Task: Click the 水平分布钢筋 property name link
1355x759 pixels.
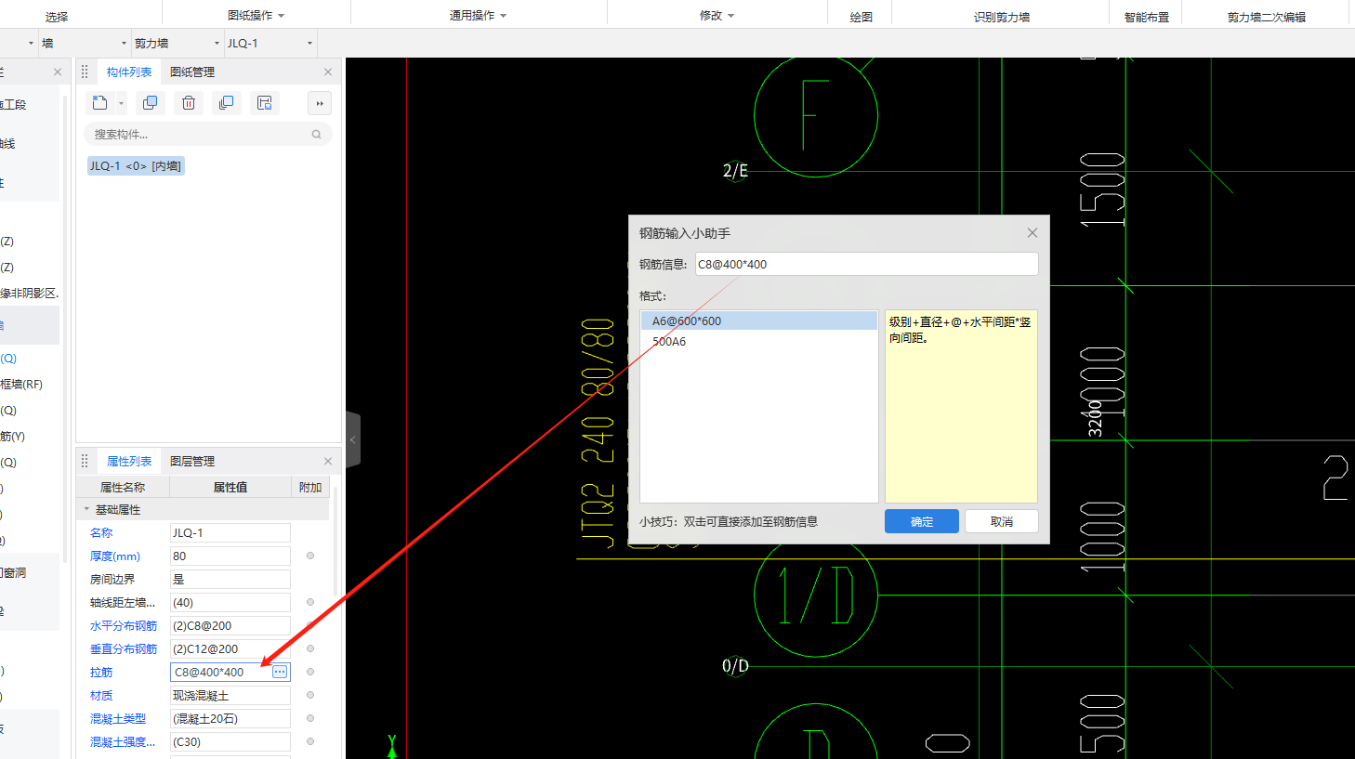Action: (124, 625)
